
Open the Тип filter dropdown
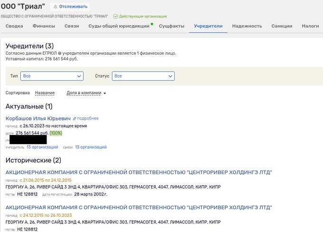52,76
